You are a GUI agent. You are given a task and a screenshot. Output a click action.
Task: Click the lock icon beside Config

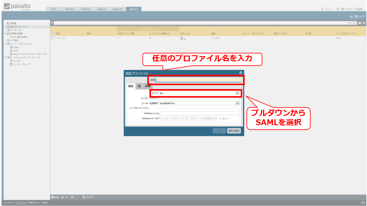click(x=338, y=9)
